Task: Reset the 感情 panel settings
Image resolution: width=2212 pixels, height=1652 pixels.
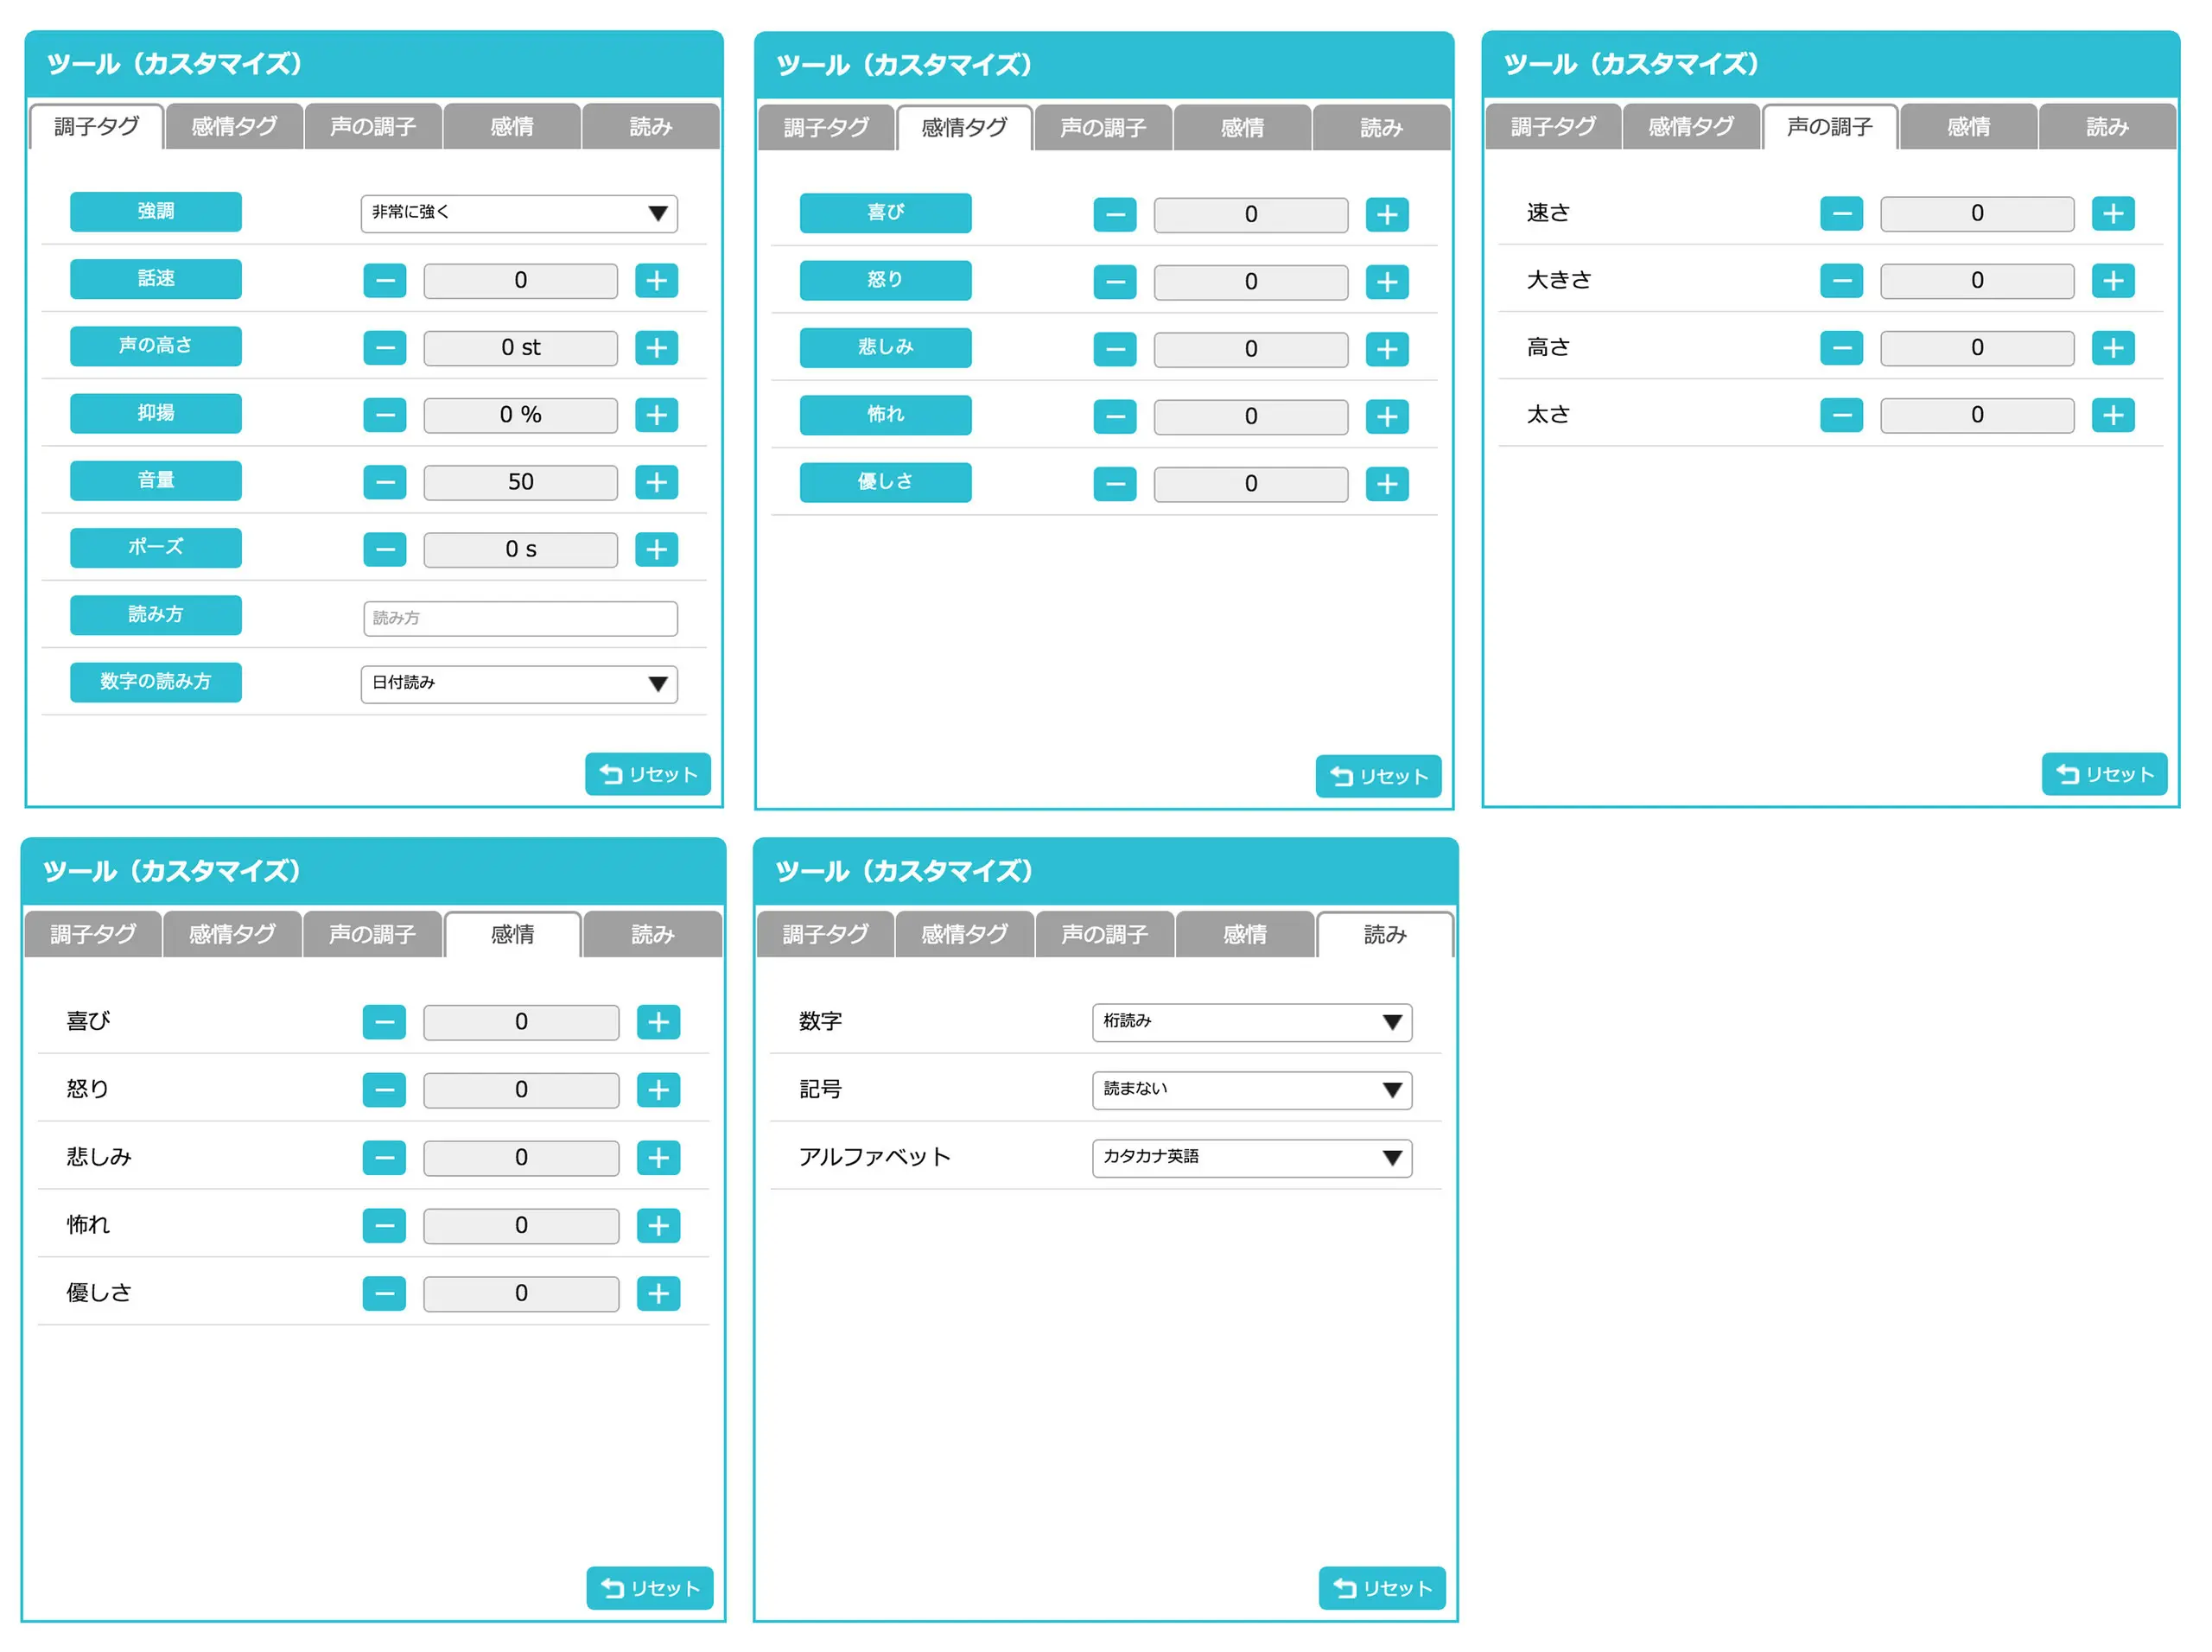Action: pos(650,1588)
